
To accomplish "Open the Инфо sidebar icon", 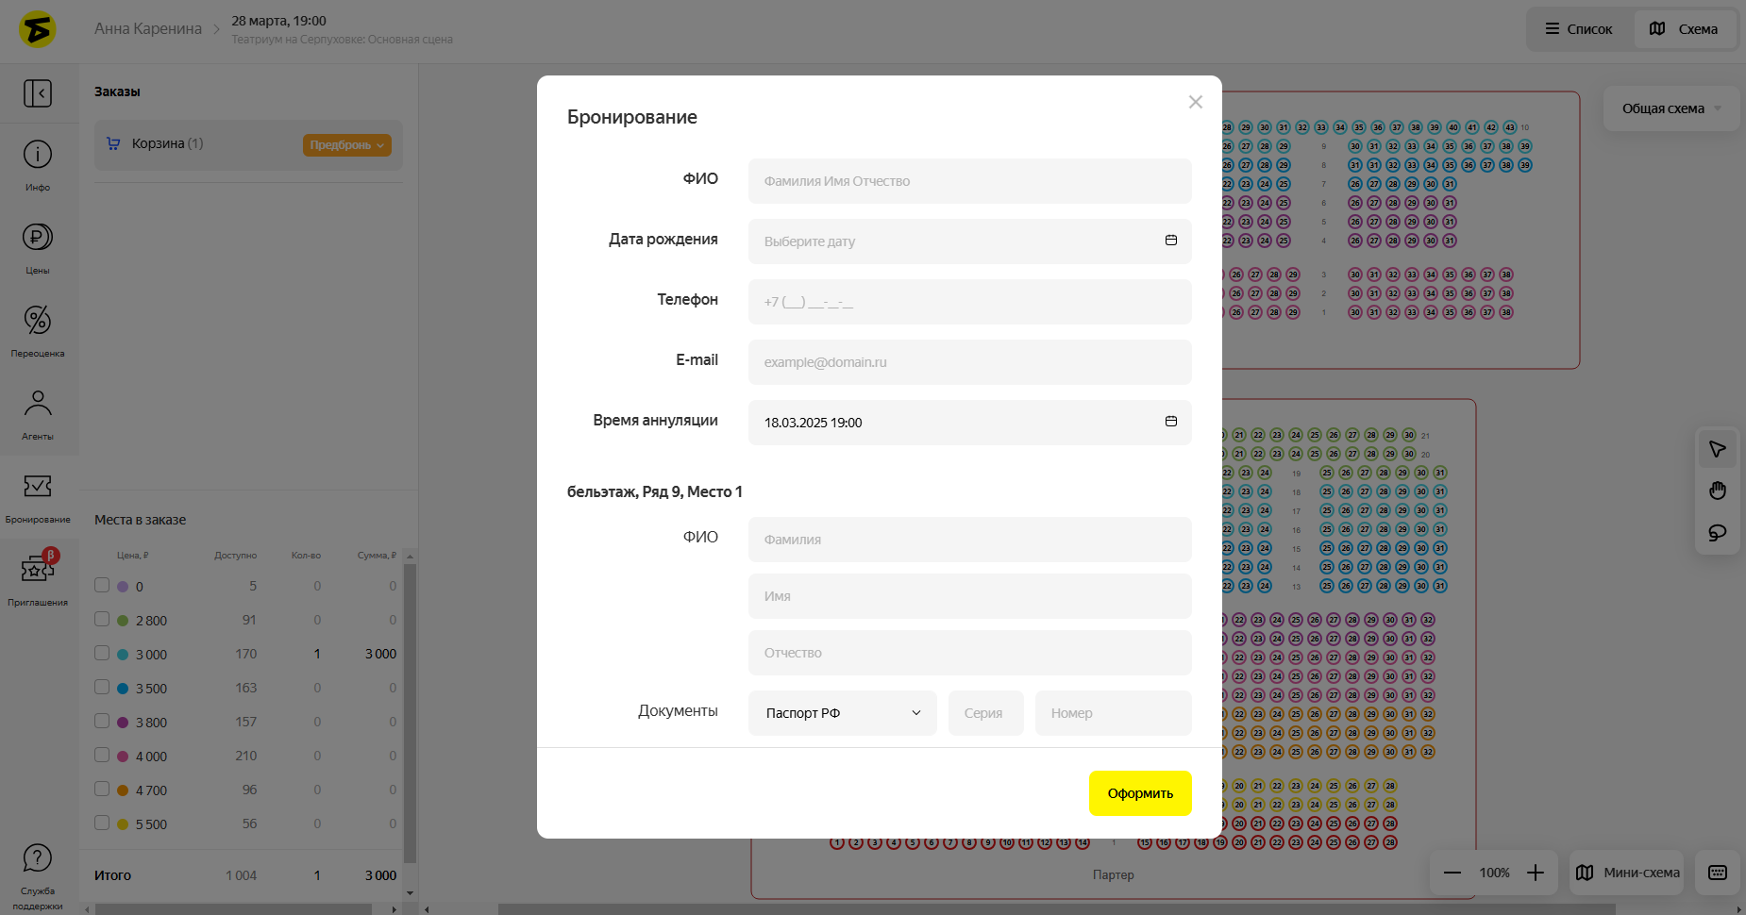I will click(38, 155).
